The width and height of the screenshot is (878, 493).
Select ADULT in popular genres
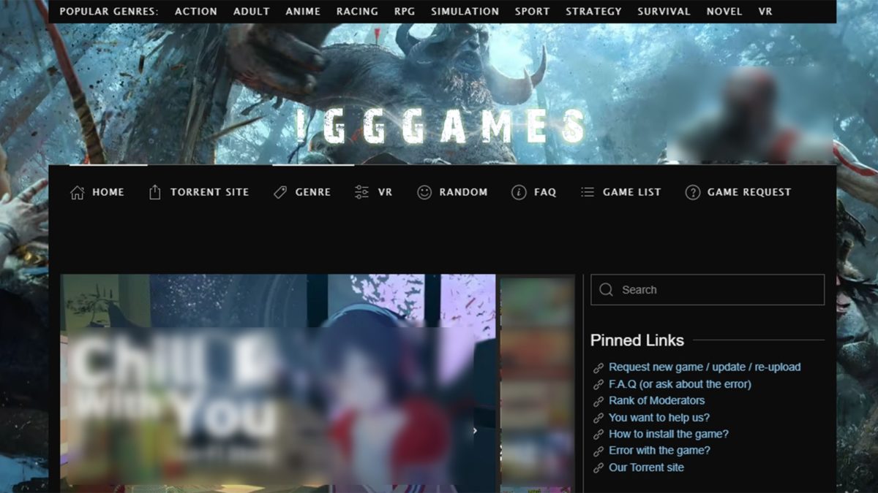click(252, 12)
